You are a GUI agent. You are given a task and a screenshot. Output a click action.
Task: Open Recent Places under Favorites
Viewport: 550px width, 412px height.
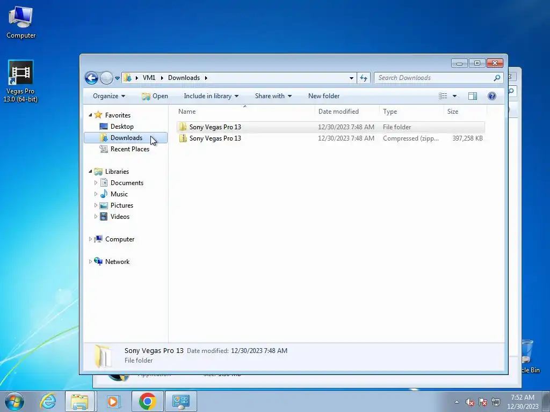click(130, 149)
